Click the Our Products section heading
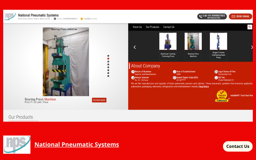The width and height of the screenshot is (256, 160). pyautogui.click(x=20, y=117)
